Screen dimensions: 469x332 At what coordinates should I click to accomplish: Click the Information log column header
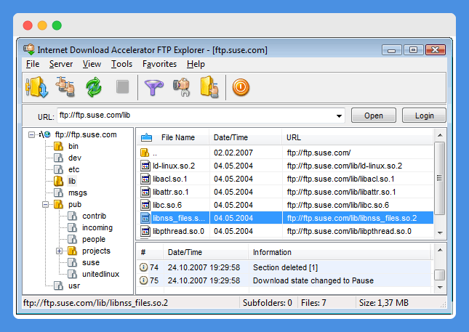[339, 252]
